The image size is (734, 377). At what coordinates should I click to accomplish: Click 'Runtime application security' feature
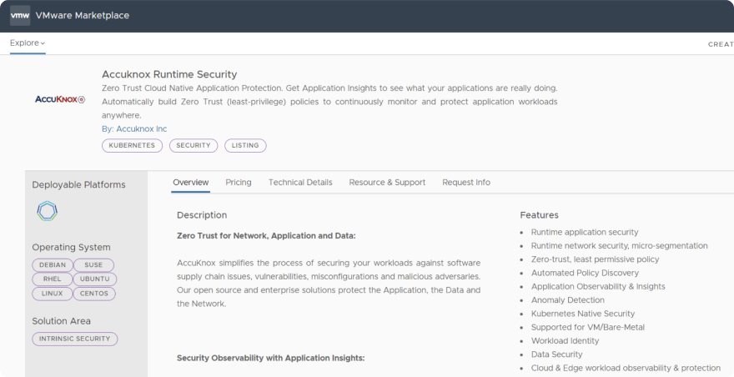coord(585,232)
